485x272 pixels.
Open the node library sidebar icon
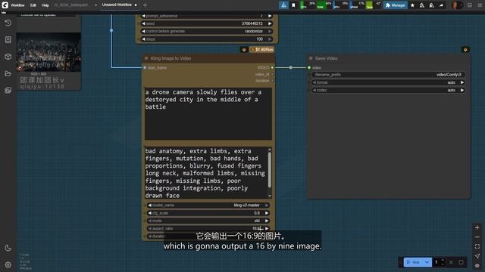(x=8, y=40)
